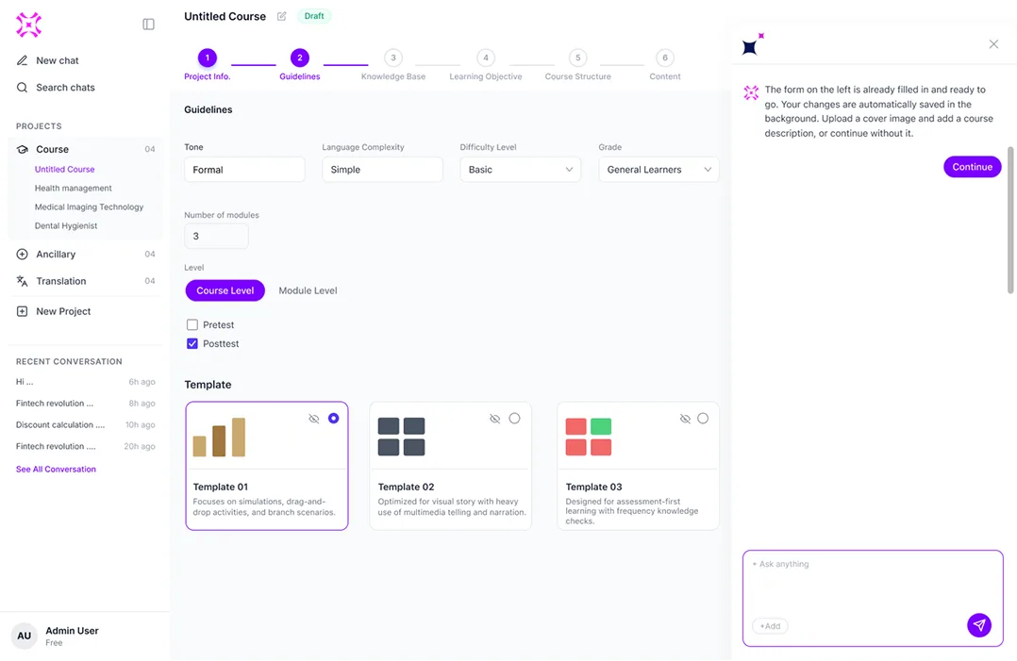
Task: Click the Number of modules field
Action: pyautogui.click(x=216, y=236)
